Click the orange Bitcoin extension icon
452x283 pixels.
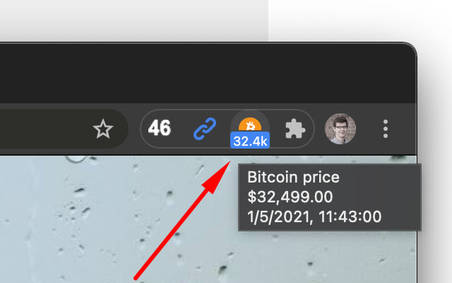[250, 125]
